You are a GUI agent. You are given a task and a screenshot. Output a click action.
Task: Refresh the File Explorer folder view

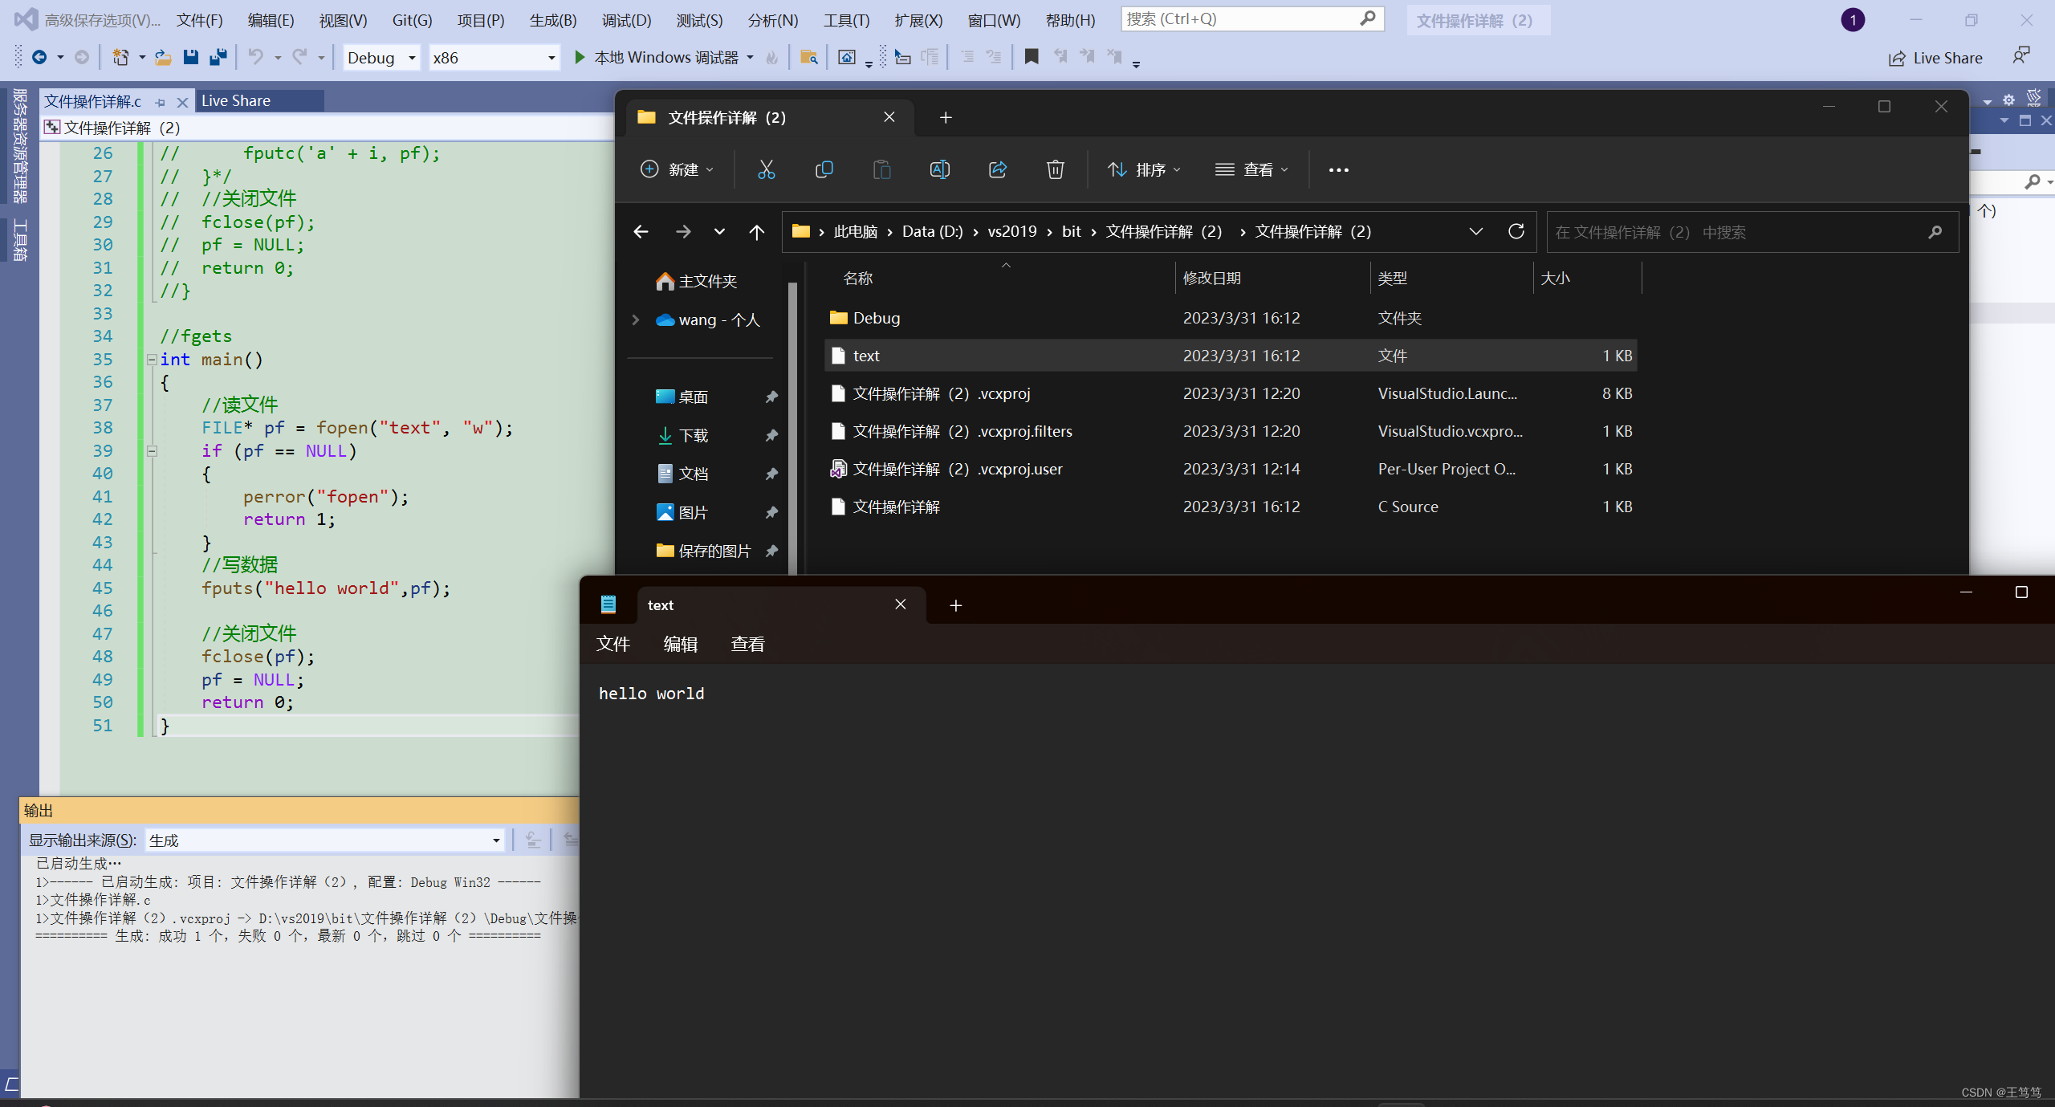1516,231
